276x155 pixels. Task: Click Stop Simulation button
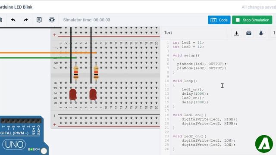(x=252, y=20)
